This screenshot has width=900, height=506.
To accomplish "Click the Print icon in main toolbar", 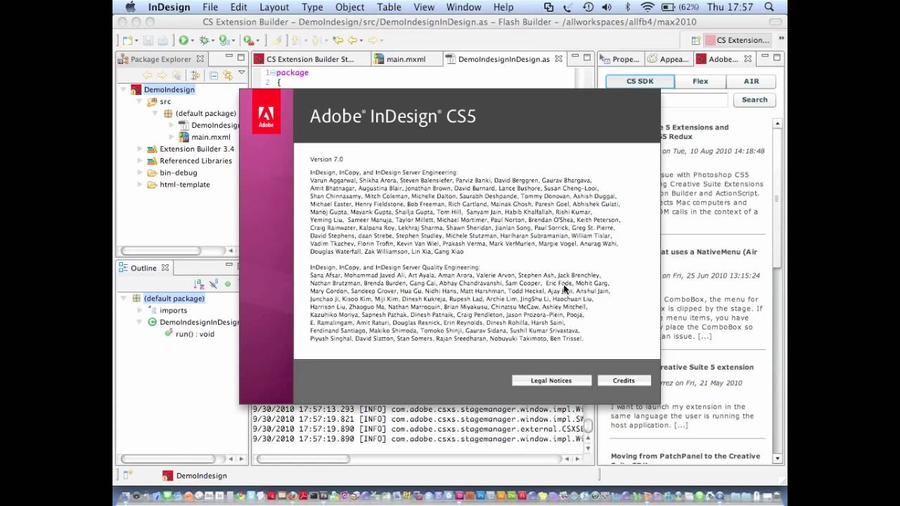I will pyautogui.click(x=163, y=41).
